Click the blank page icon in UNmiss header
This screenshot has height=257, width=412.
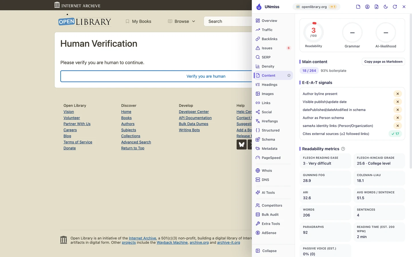pos(358,7)
